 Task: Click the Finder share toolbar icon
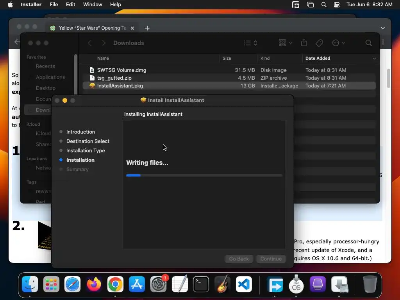tap(304, 43)
